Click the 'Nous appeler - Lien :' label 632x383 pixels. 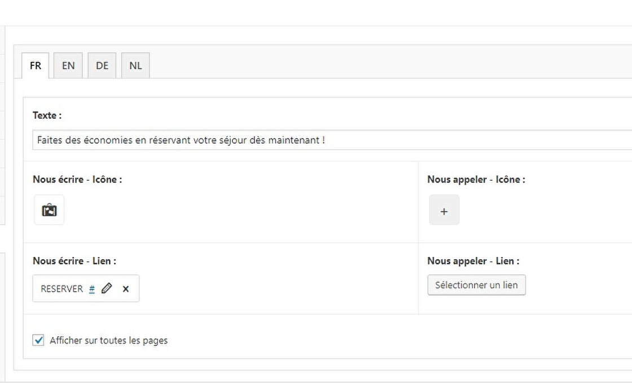(x=473, y=261)
